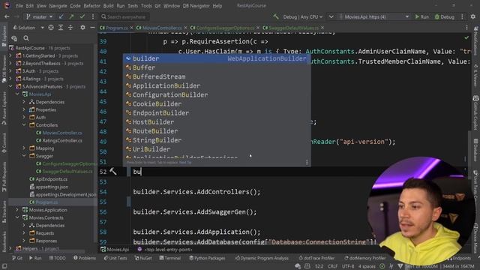This screenshot has width=480, height=270.
Task: Click the update project blue arrow icon
Action: click(x=61, y=16)
